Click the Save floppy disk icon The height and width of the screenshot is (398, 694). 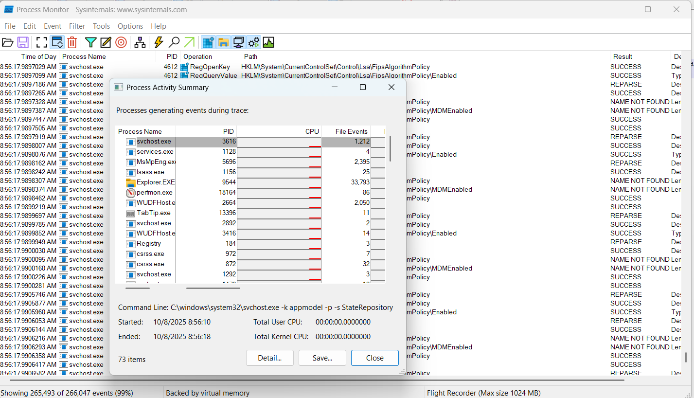23,42
